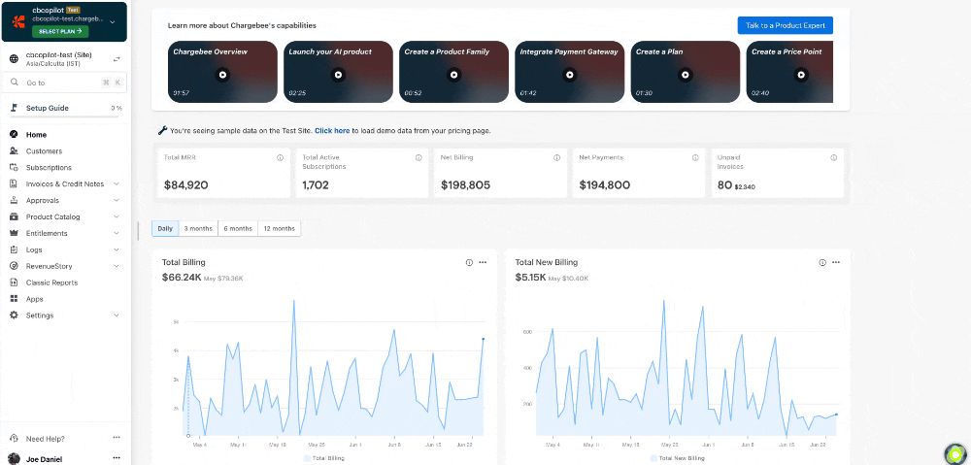Expand the Logs menu chevron
971x465 pixels.
[x=117, y=249]
